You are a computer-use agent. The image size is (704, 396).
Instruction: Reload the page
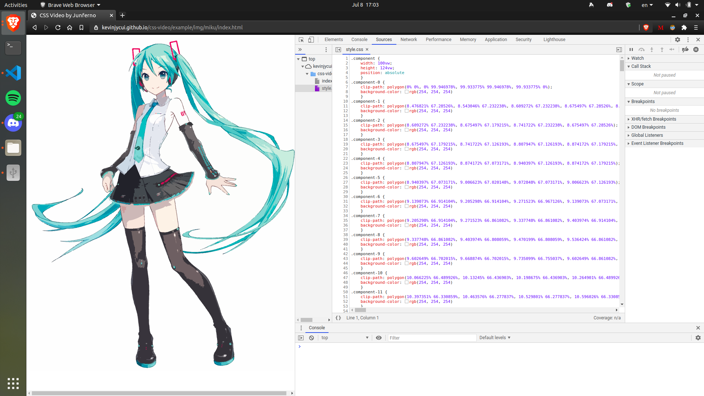click(x=58, y=27)
